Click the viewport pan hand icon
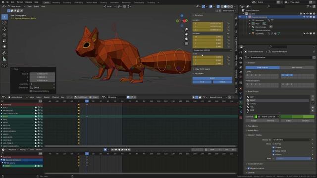The height and width of the screenshot is (178, 317). coord(186,34)
